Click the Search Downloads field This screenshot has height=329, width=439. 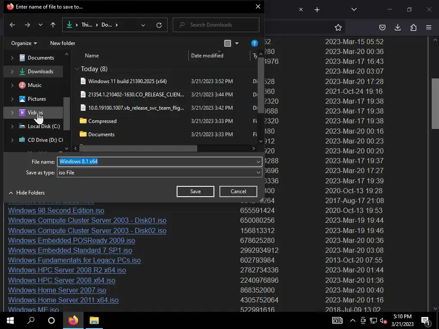(216, 25)
